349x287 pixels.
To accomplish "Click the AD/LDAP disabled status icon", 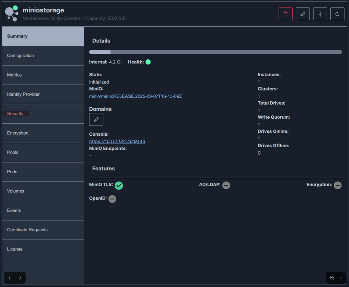I will 226,185.
